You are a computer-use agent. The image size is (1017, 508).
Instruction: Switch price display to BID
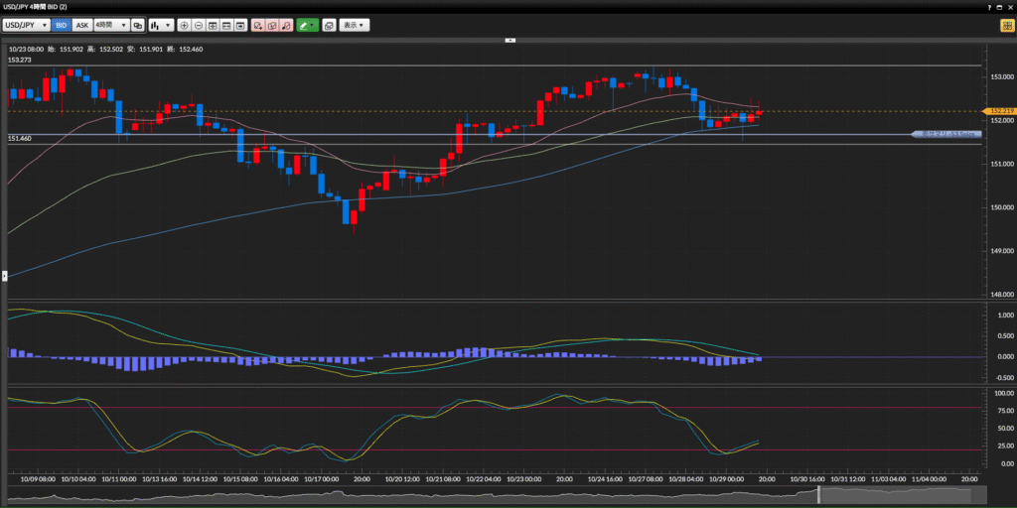[62, 25]
